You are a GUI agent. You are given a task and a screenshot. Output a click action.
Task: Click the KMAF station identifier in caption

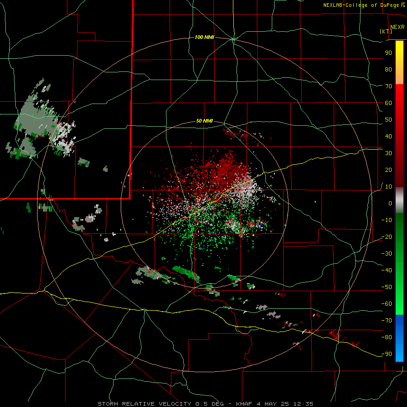245,404
